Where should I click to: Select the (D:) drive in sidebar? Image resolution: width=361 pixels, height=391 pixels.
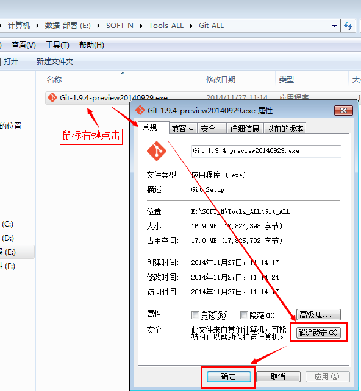(8, 238)
